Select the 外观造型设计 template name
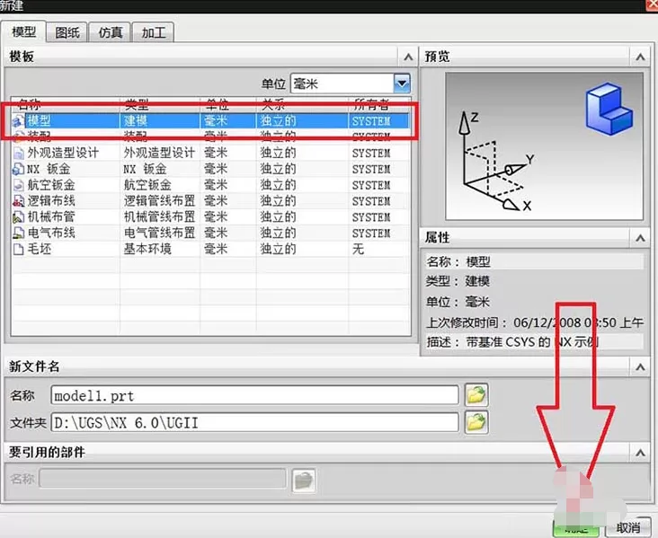This screenshot has height=538, width=658. (x=63, y=153)
